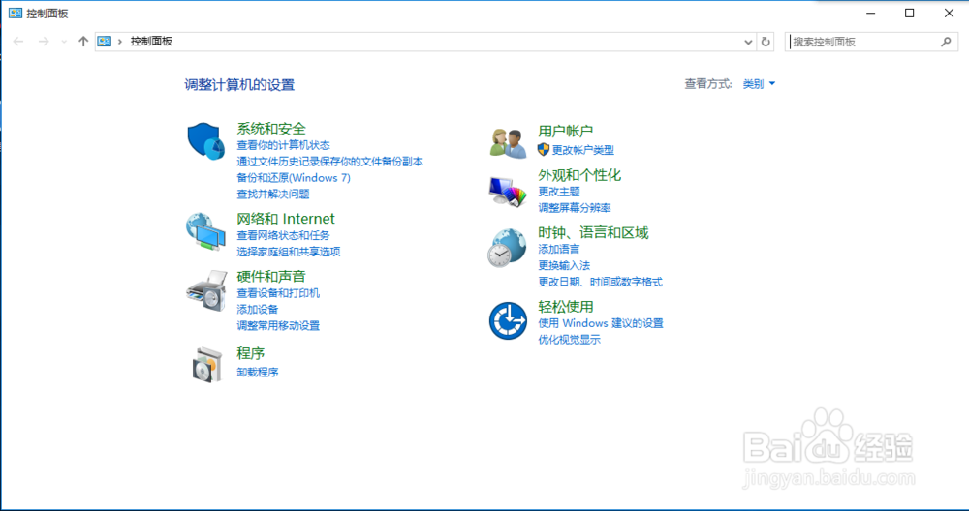This screenshot has height=511, width=969.
Task: Click the 添加设备 link
Action: 258,309
